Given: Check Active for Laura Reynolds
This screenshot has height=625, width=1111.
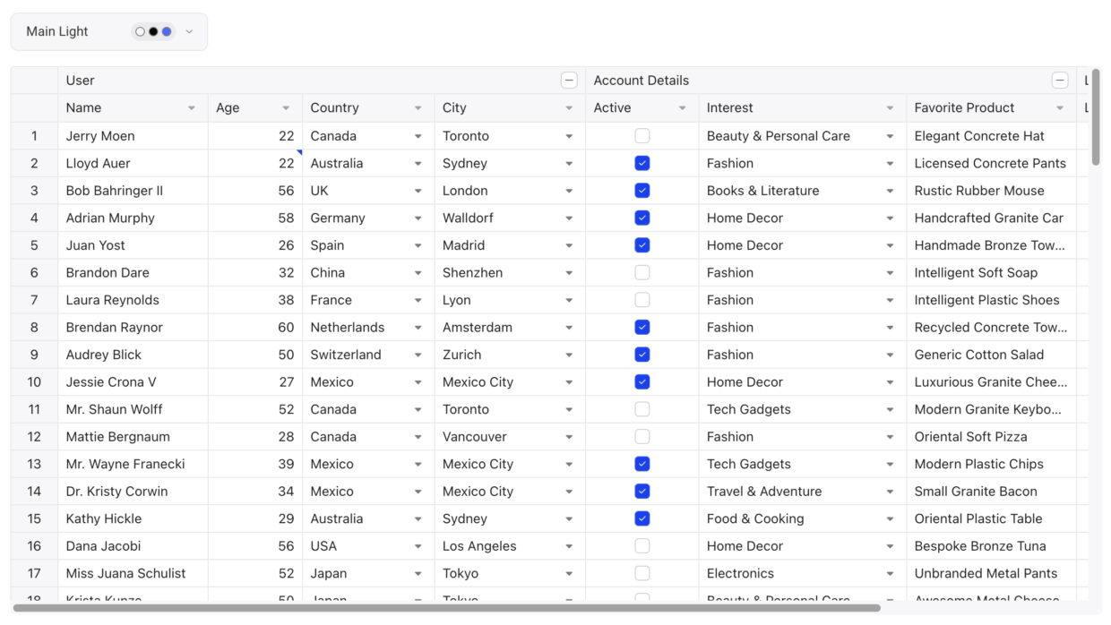Looking at the screenshot, I should tap(642, 300).
